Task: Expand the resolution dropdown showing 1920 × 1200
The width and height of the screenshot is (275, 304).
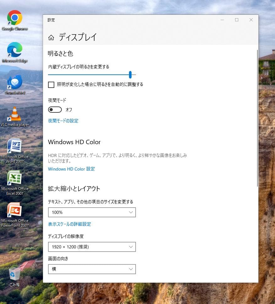Action: click(92, 247)
